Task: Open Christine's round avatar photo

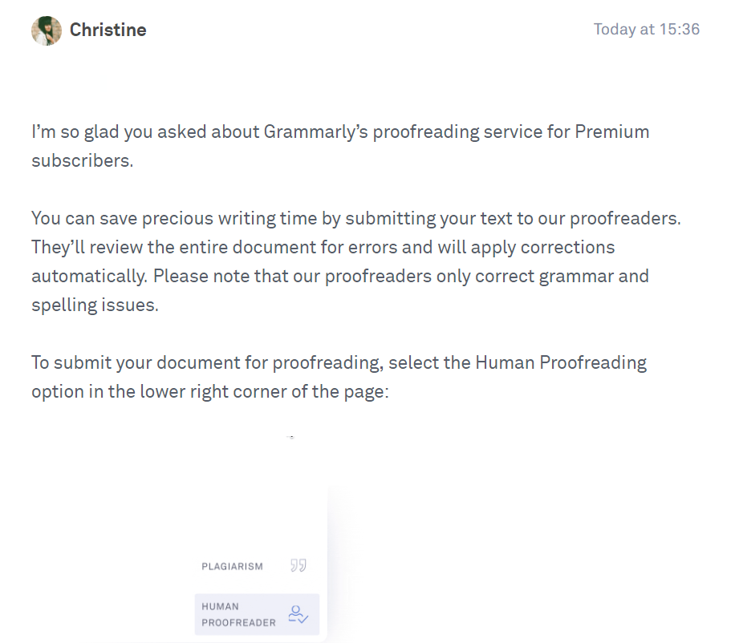Action: click(x=47, y=30)
